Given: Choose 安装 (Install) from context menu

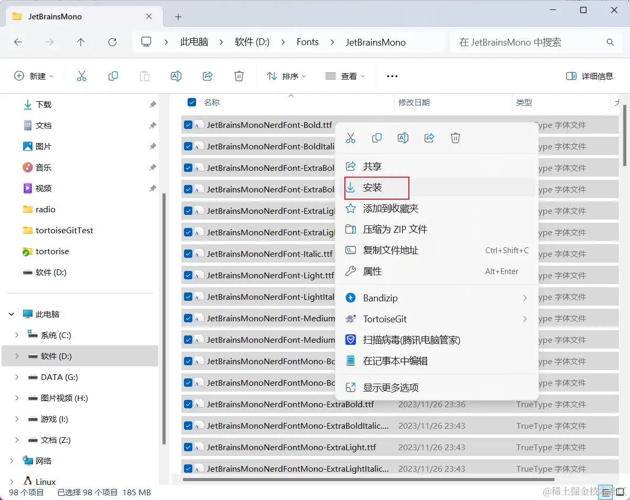Looking at the screenshot, I should coord(436,188).
